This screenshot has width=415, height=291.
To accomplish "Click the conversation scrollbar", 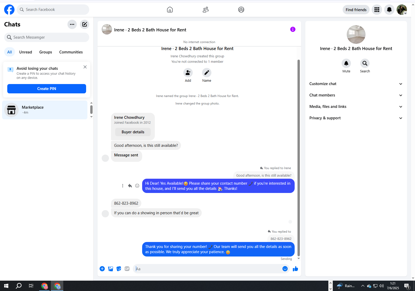I will [x=299, y=158].
